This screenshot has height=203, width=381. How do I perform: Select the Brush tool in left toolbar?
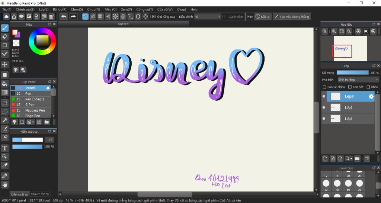4,28
